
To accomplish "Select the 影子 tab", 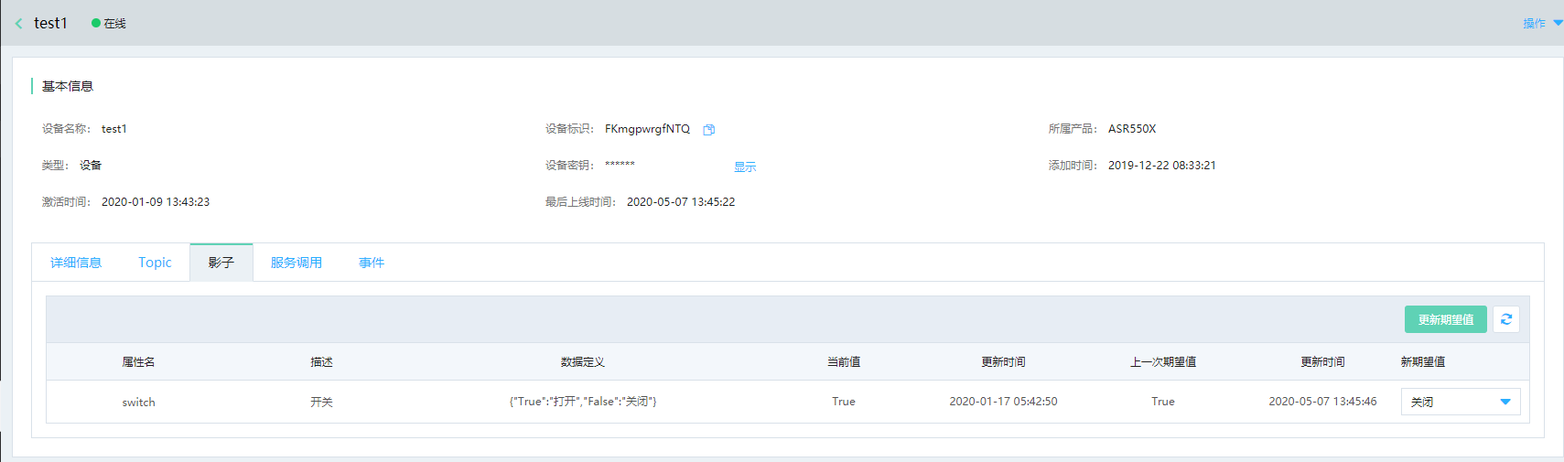I will 221,263.
